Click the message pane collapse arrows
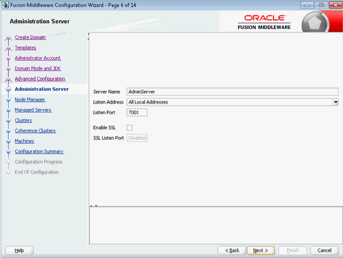 [94, 206]
